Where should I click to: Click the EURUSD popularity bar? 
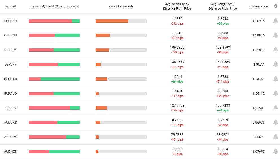(121, 21)
